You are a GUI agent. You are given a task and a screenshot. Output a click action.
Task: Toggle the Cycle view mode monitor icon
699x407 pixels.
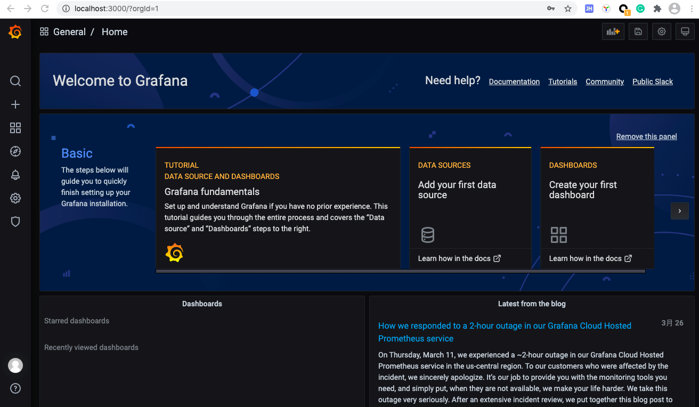(685, 32)
